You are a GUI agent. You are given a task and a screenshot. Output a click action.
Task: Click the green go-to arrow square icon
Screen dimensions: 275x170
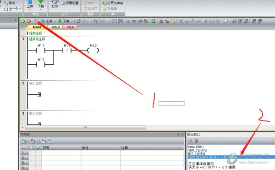154,21
